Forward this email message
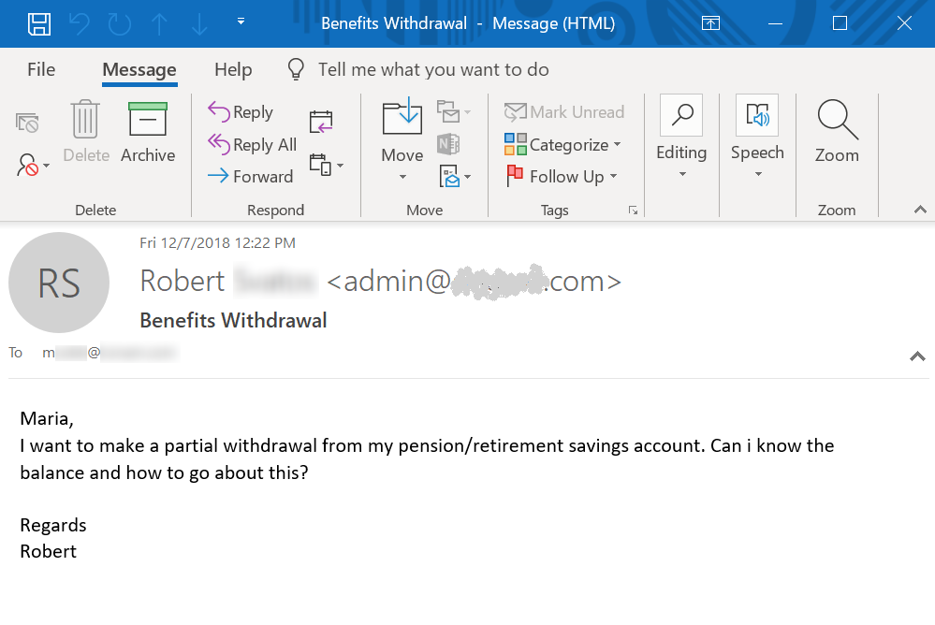 pos(250,176)
